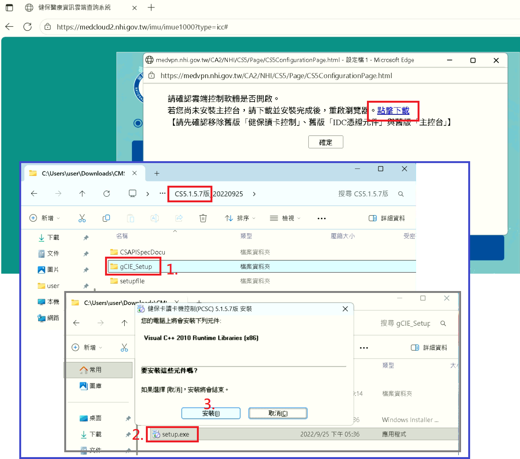Open new browser tab with plus icon

tap(151, 8)
